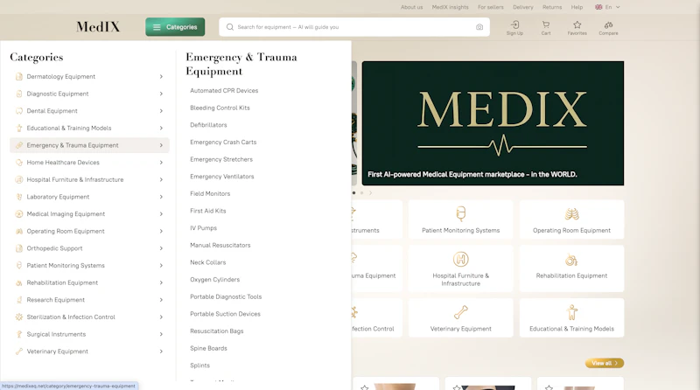
Task: Open the Sign Up icon
Action: (x=514, y=25)
